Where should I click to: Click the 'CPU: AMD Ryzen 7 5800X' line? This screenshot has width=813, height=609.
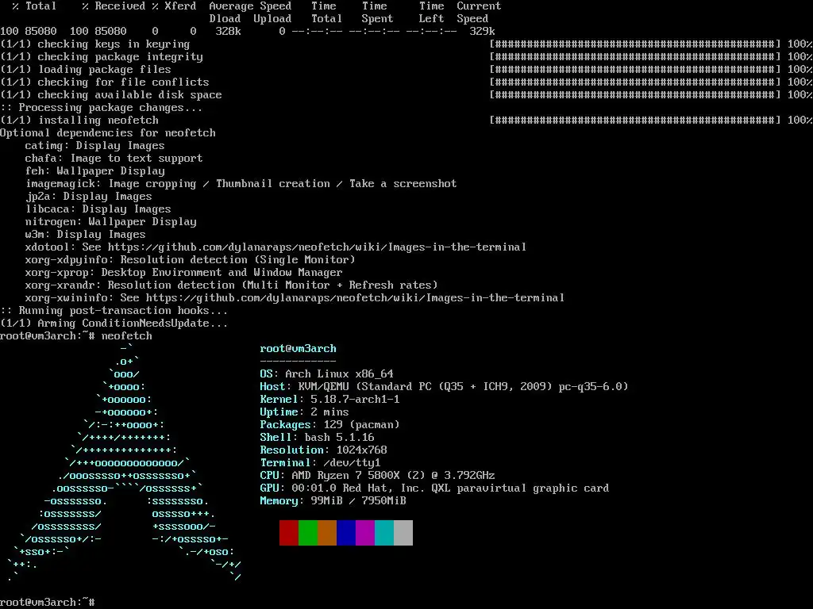[377, 476]
